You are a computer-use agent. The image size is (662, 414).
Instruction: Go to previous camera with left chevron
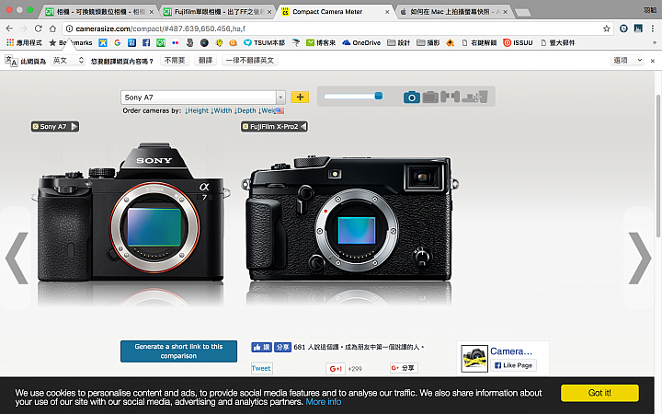(x=17, y=258)
